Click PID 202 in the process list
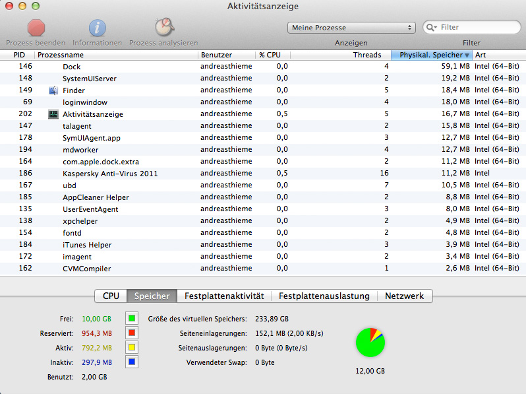 tap(26, 114)
